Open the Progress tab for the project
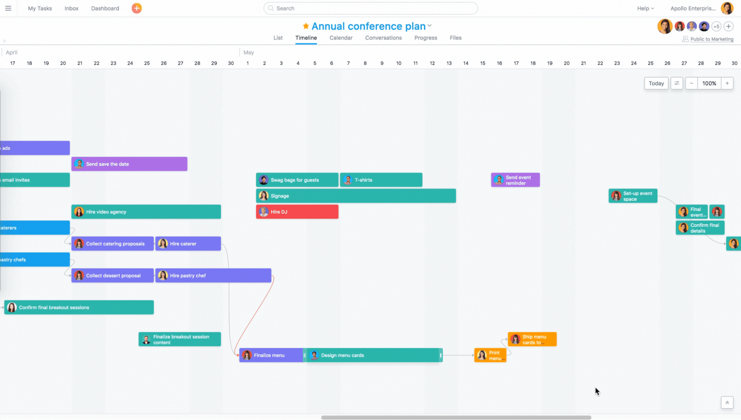 pyautogui.click(x=426, y=38)
